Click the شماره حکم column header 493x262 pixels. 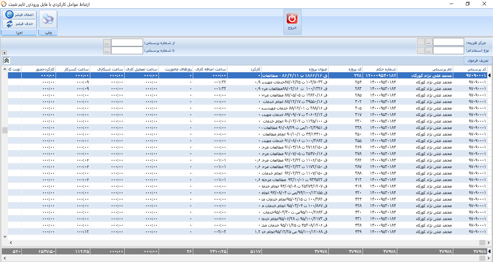(380, 69)
